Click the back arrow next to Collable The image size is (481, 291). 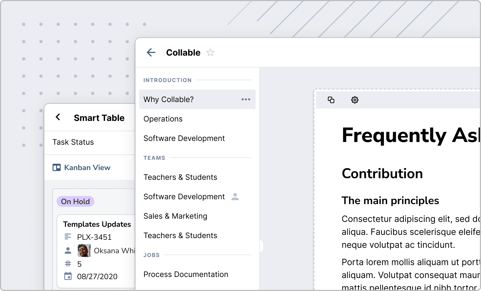click(x=151, y=52)
